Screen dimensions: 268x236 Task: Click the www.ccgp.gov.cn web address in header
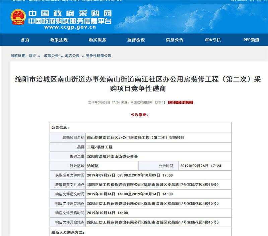tap(69, 28)
